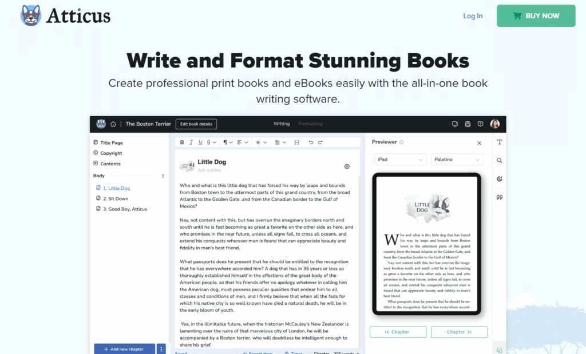Undo the last edit
The width and height of the screenshot is (586, 354).
[x=312, y=142]
